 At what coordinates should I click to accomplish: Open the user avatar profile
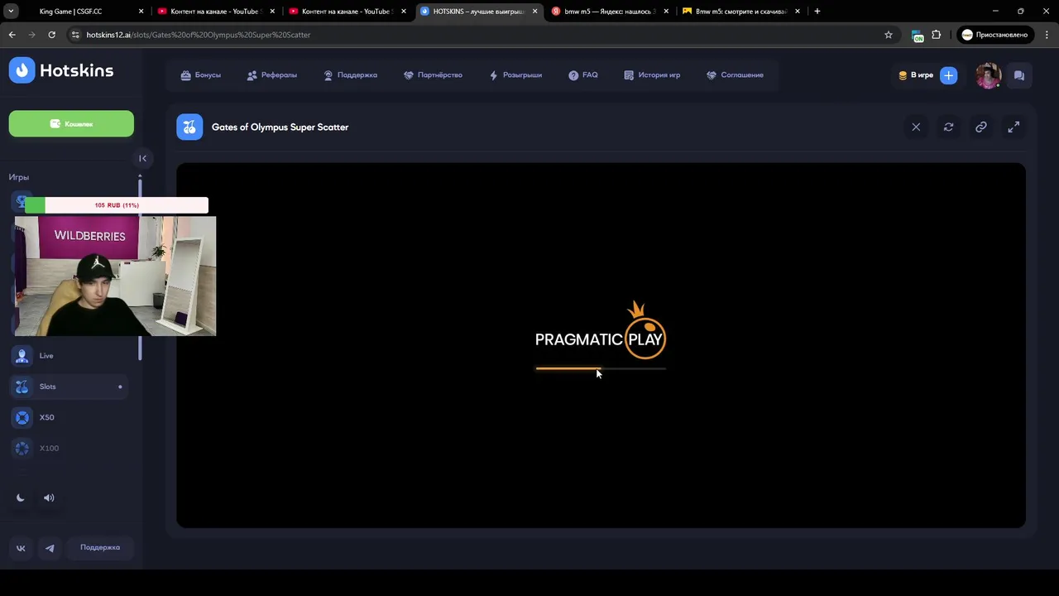[988, 75]
